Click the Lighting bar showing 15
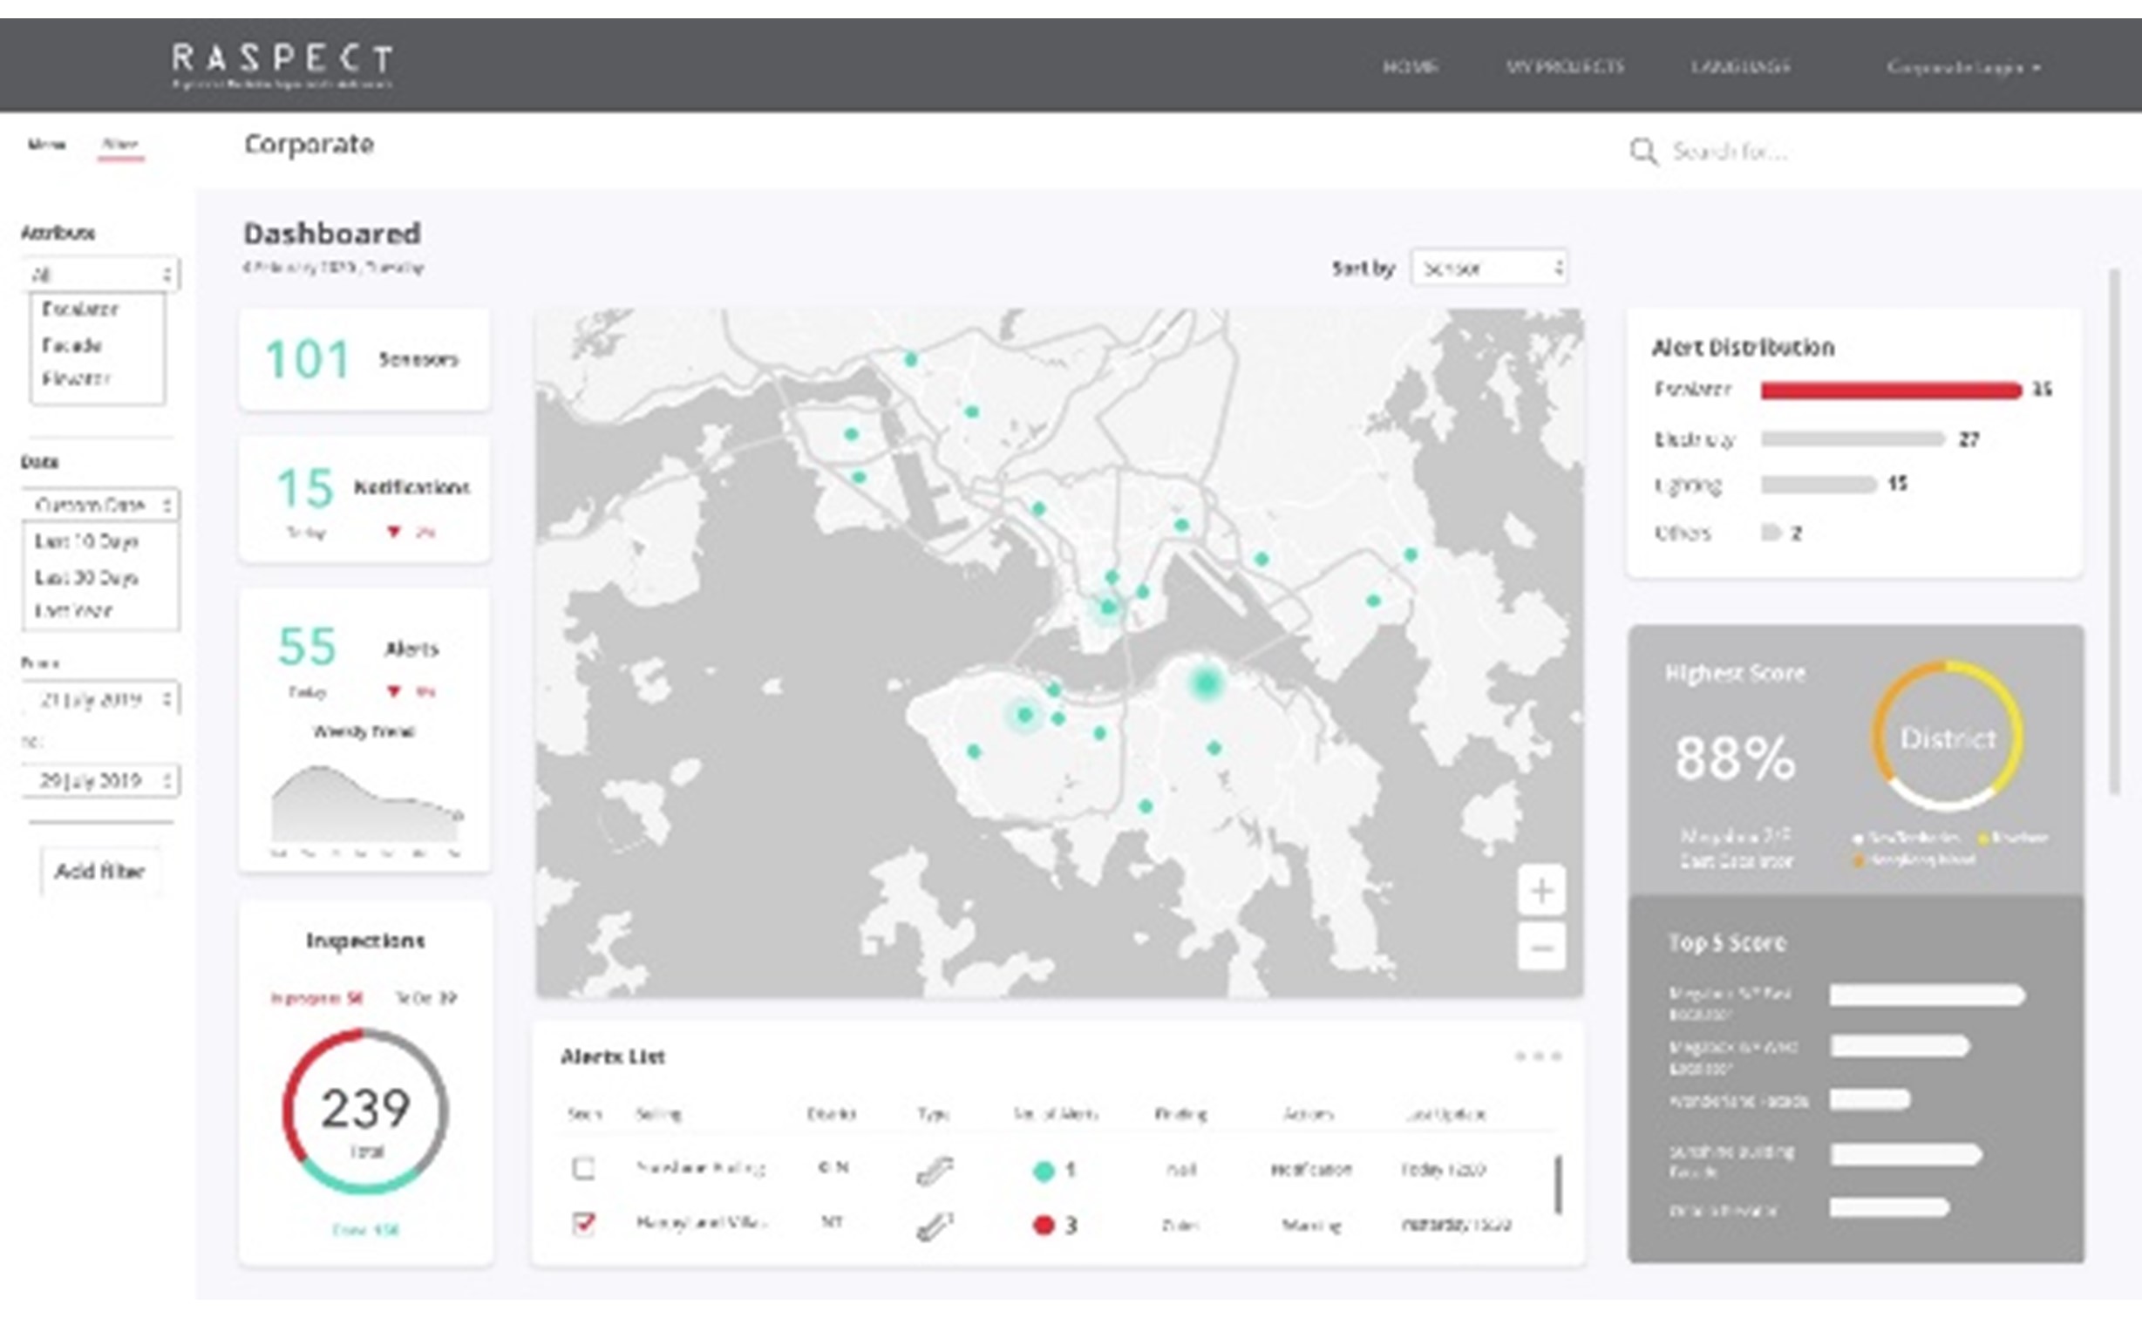 (1819, 484)
